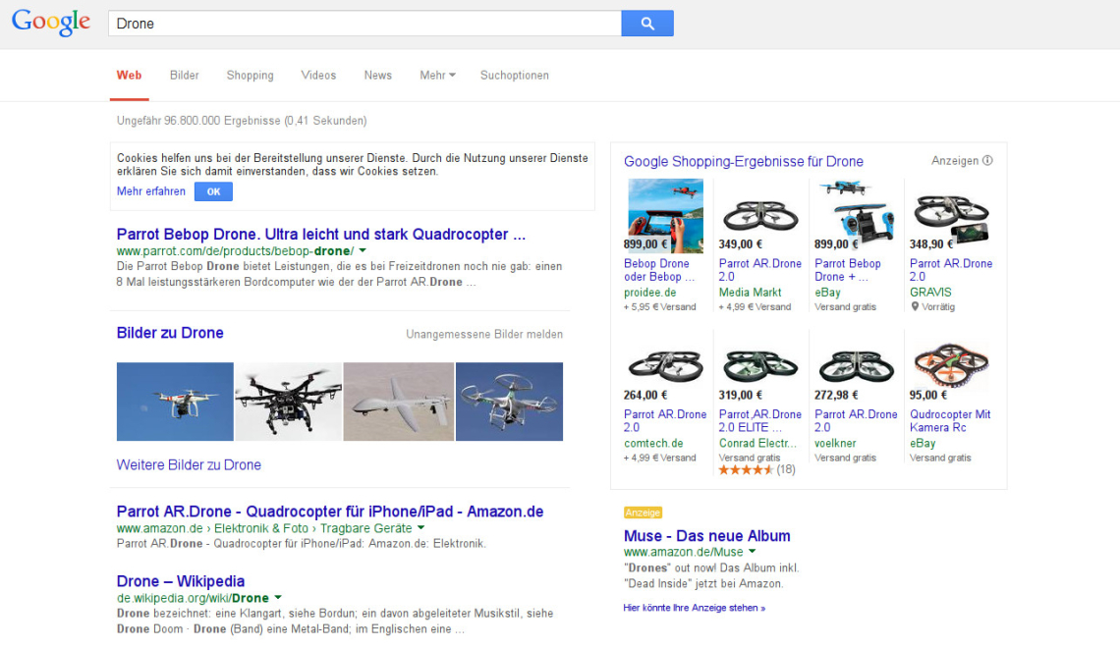Open eBay Bebop 899,00 € product image
The image size is (1120, 648).
point(856,210)
